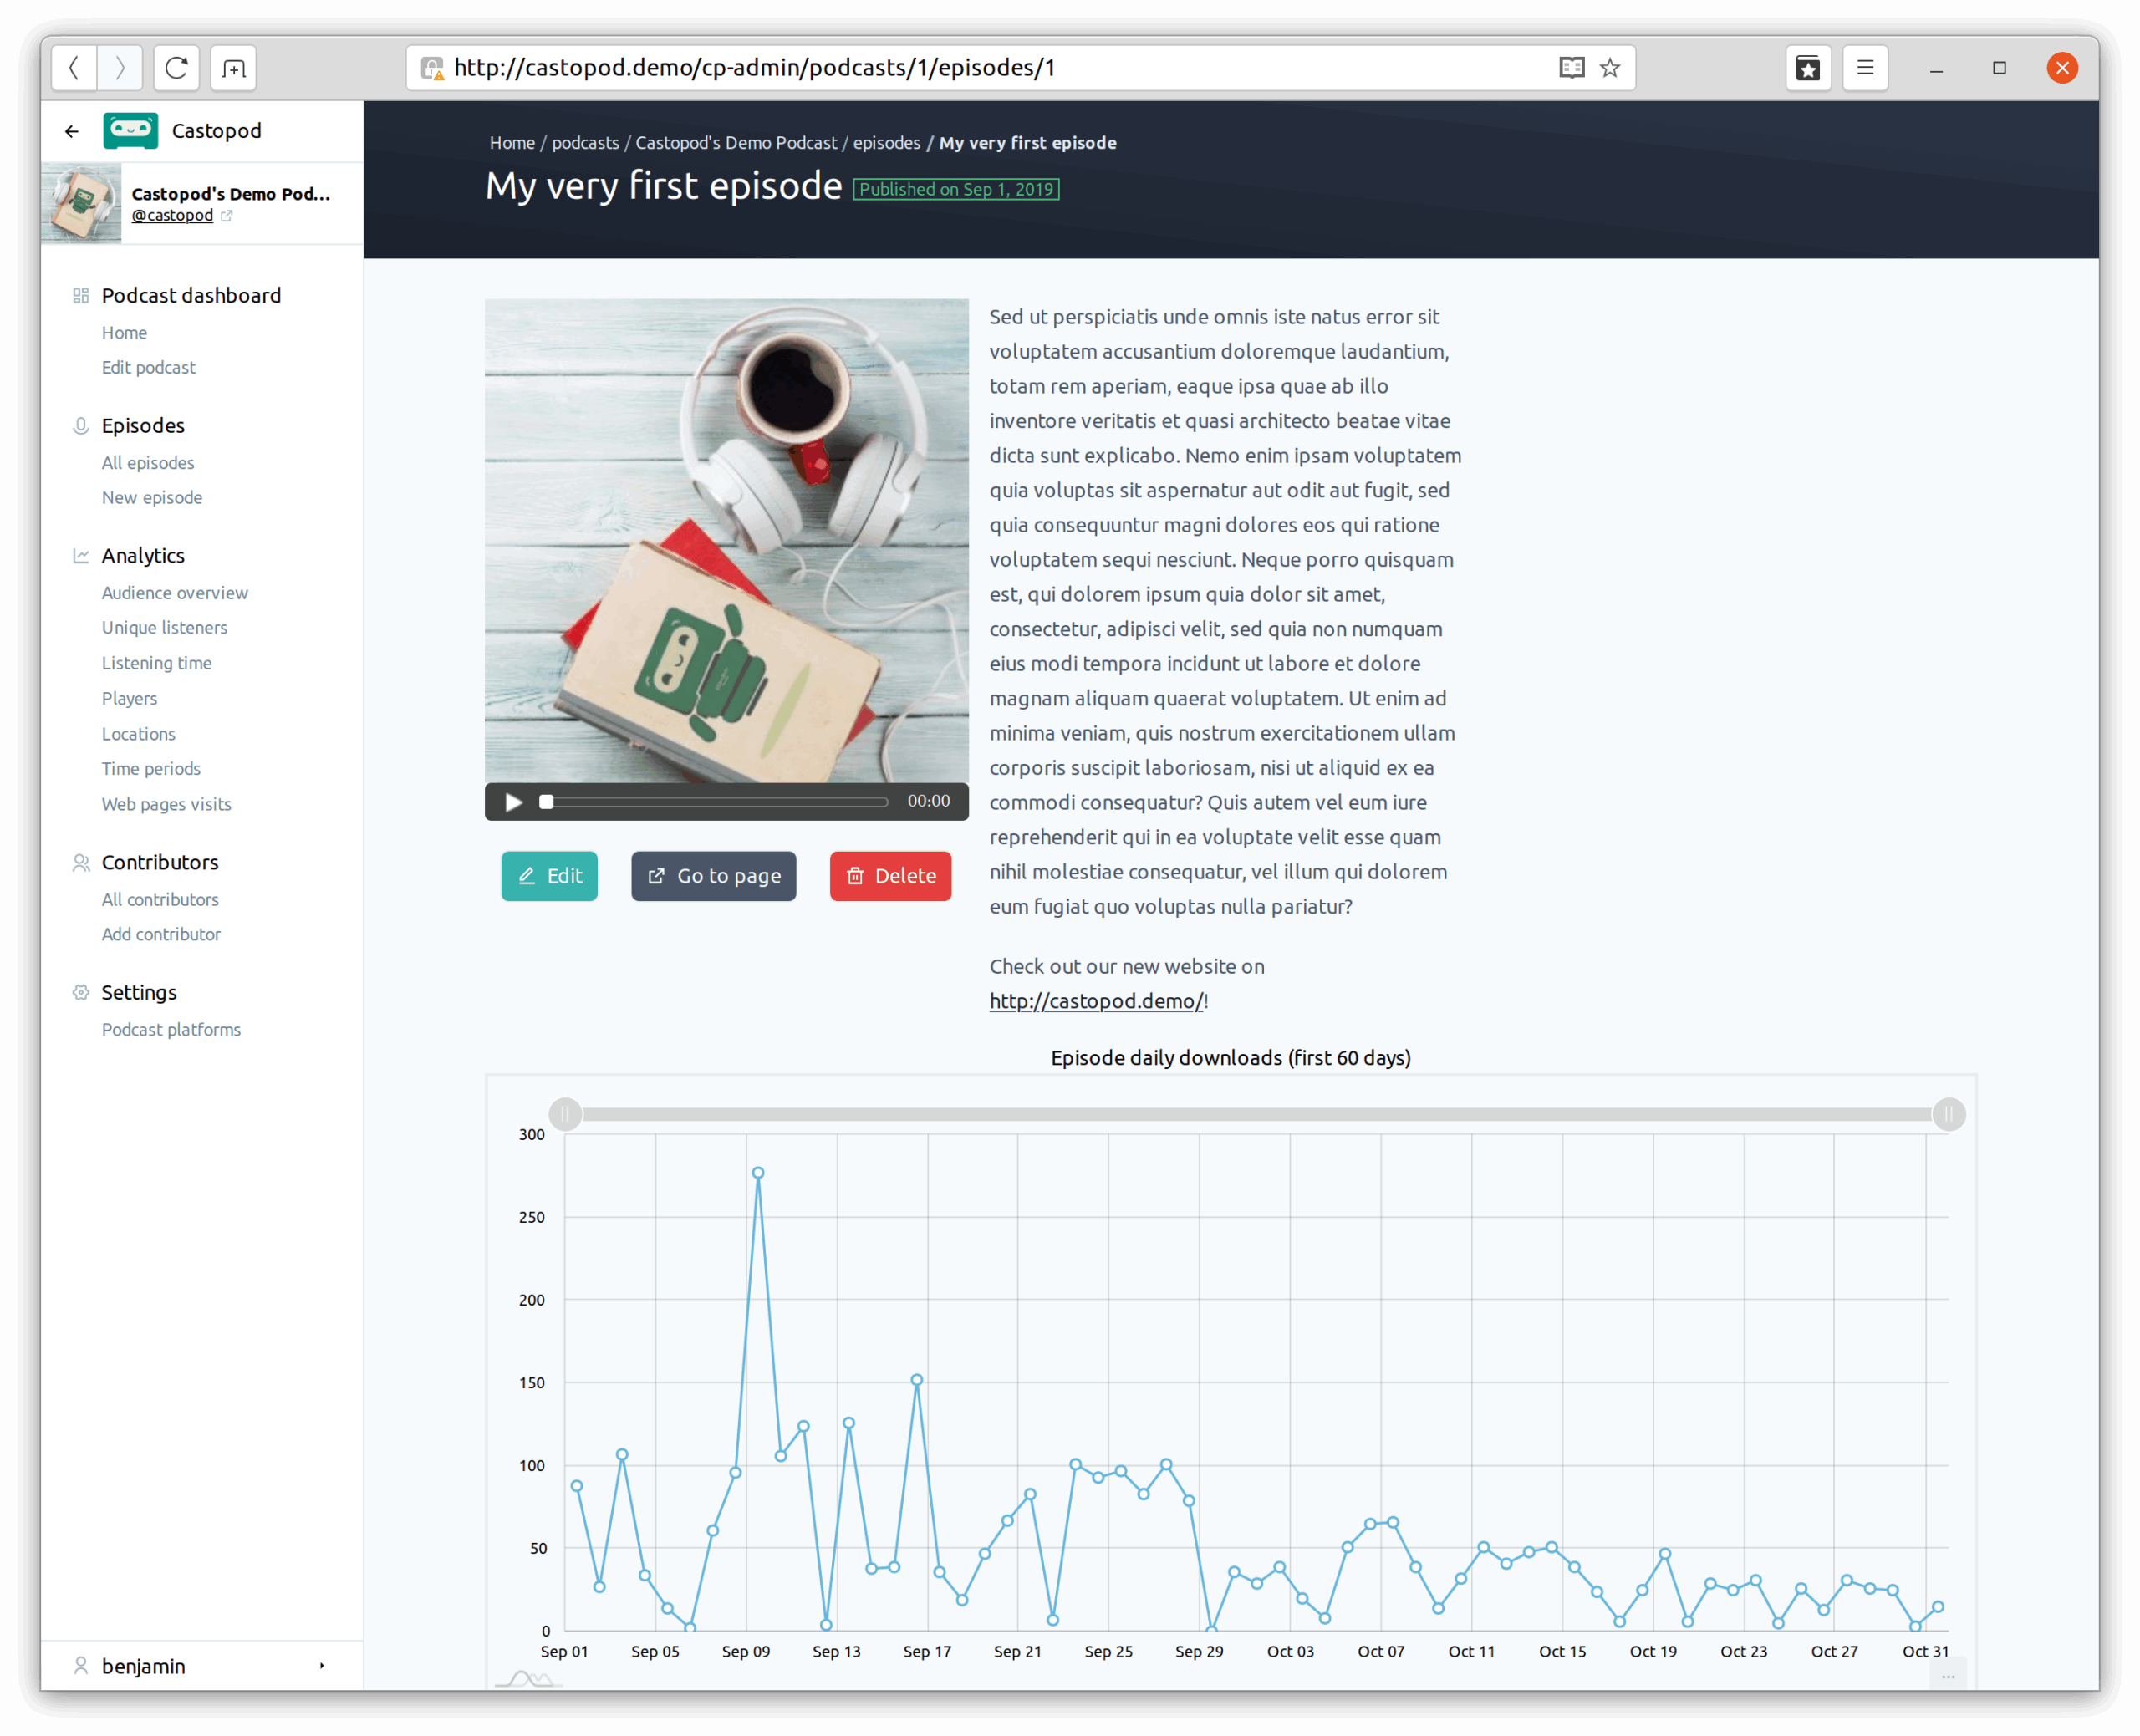Click the teal Edit button
This screenshot has height=1736, width=2140.
[549, 876]
